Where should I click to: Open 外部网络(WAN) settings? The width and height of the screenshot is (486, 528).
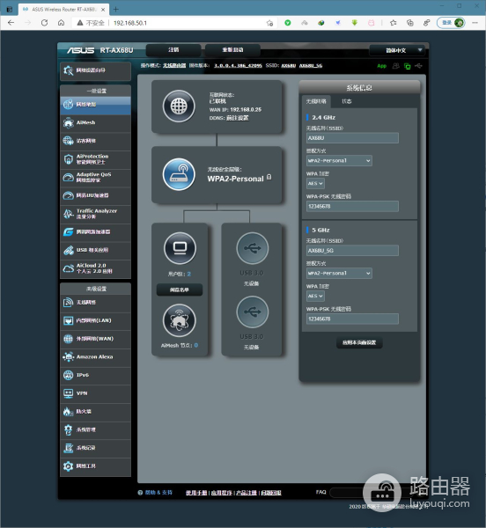(x=95, y=339)
